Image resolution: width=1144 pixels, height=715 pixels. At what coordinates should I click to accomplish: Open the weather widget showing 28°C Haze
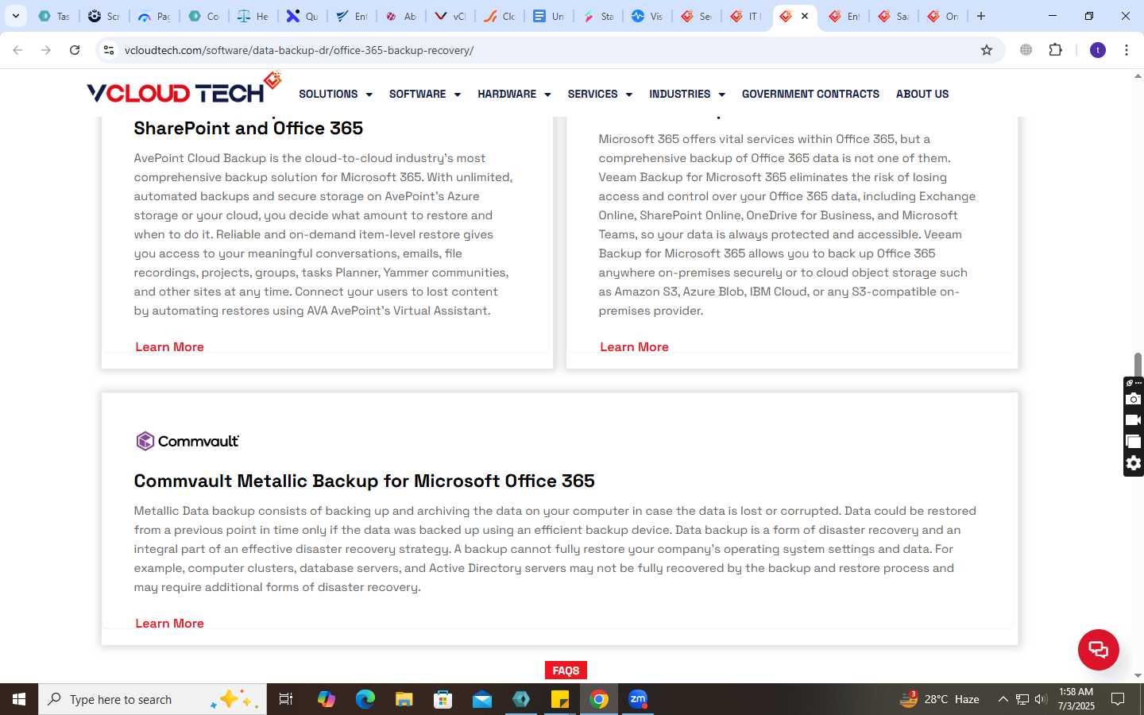[939, 699]
